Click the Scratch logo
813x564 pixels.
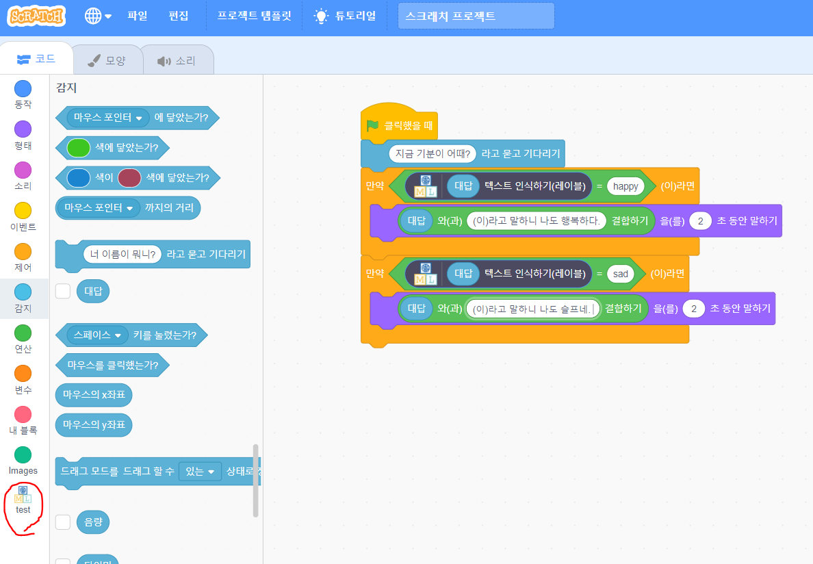pyautogui.click(x=36, y=16)
